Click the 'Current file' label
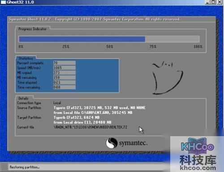This screenshot has height=172, width=224. 26,127
